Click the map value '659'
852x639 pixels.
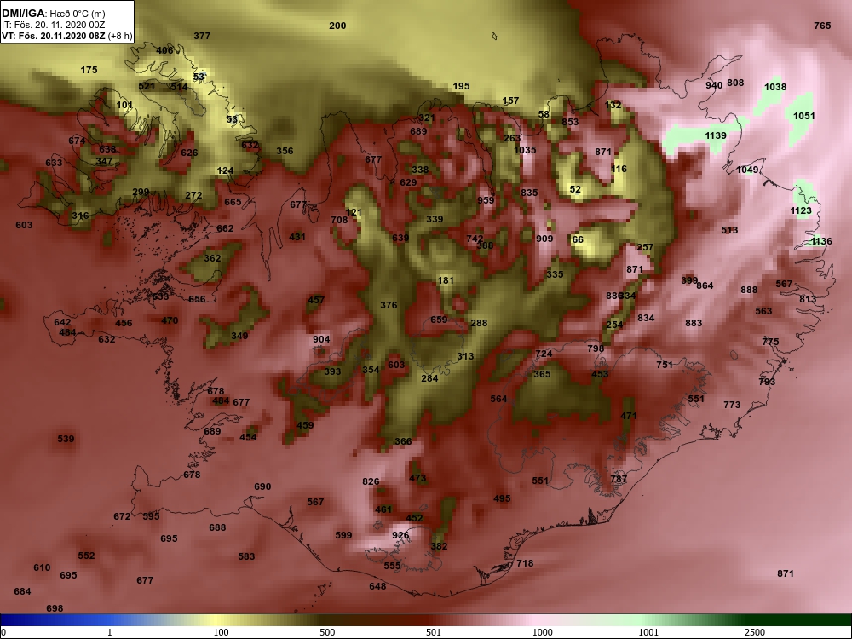coord(439,319)
